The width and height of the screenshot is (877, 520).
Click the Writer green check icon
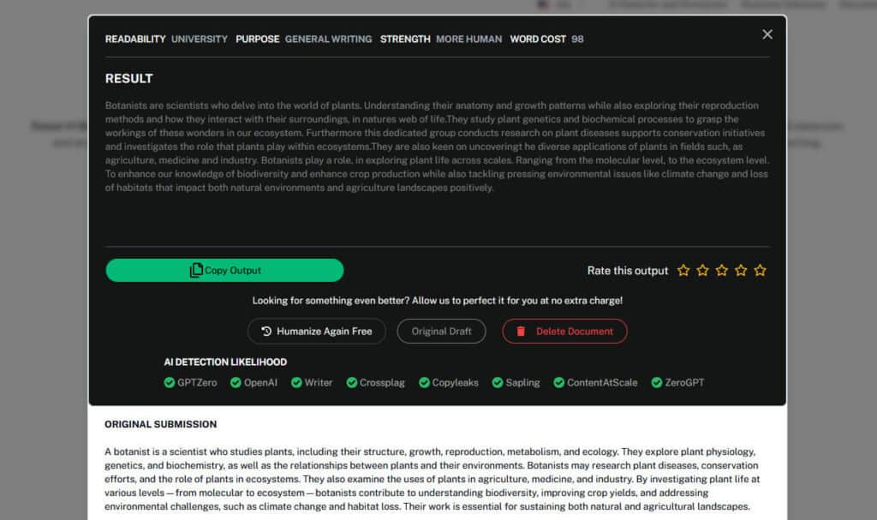[296, 382]
